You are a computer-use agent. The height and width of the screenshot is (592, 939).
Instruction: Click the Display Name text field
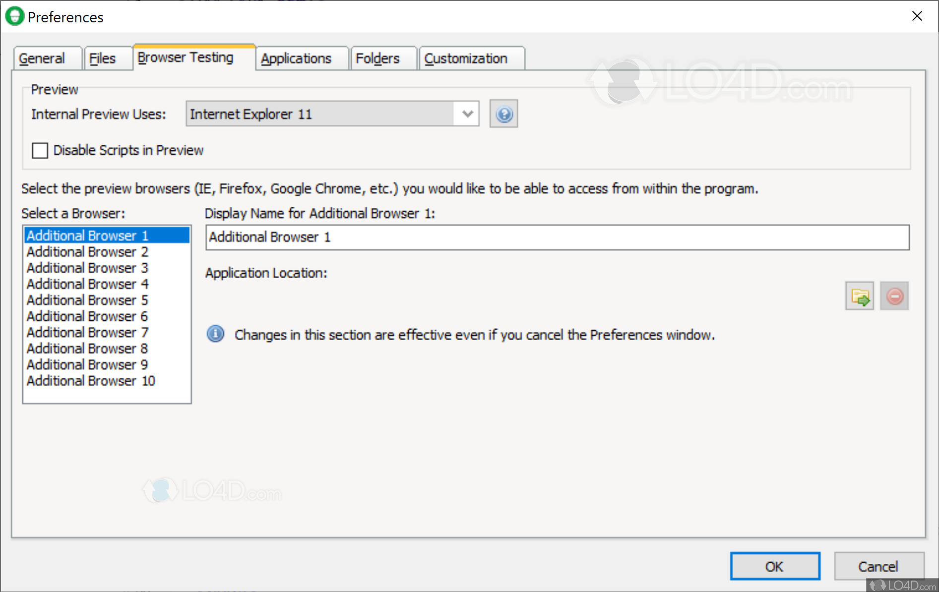(557, 237)
